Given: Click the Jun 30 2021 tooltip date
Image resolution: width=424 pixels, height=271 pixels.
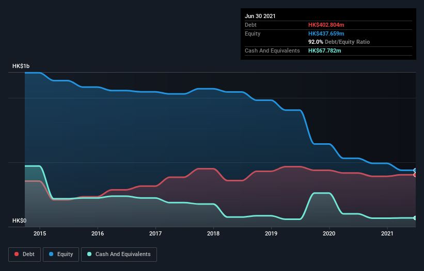Looking at the screenshot, I should click(x=260, y=16).
